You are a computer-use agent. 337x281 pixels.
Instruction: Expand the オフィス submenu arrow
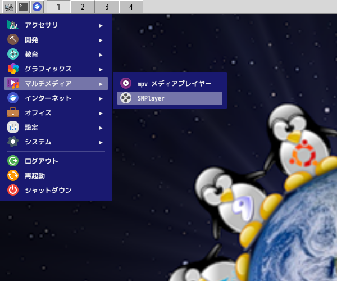[101, 114]
